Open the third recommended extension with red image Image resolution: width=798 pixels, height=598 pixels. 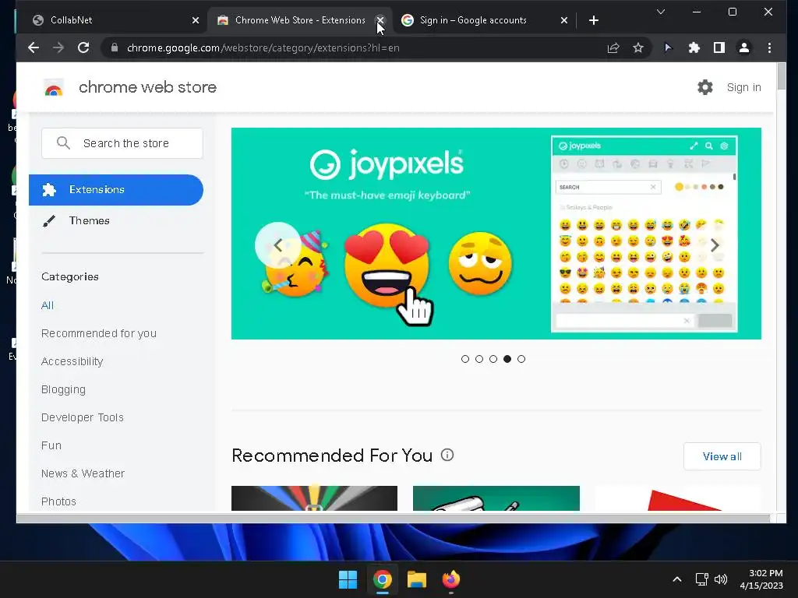(678, 498)
